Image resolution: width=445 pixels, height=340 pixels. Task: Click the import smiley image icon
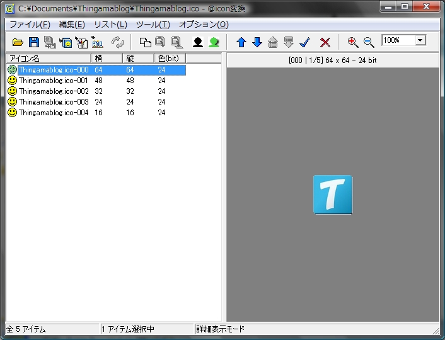(66, 43)
